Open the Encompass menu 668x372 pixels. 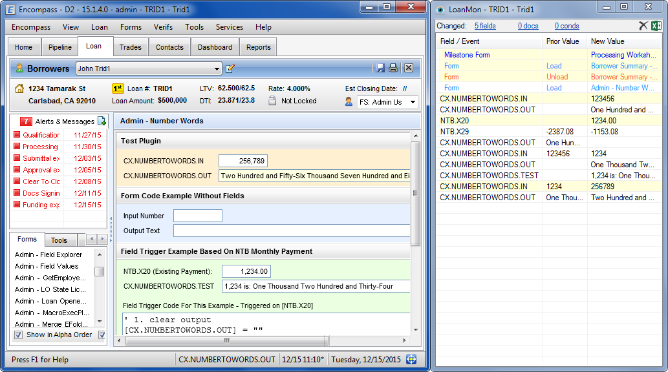point(31,27)
